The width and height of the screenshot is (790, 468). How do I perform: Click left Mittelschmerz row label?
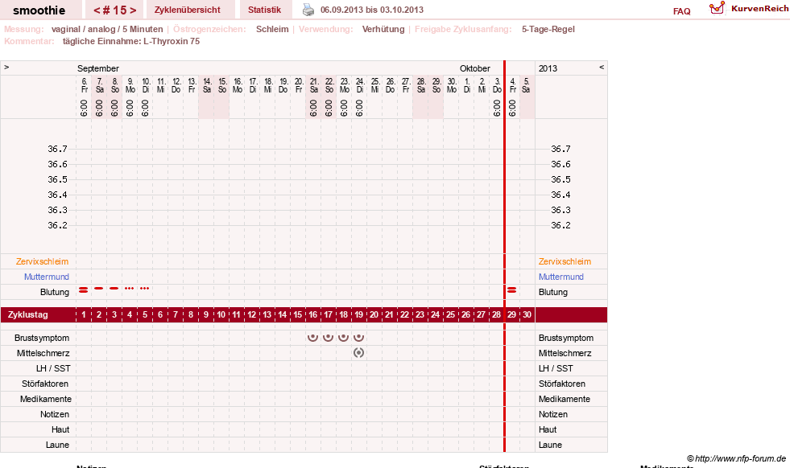pos(43,353)
